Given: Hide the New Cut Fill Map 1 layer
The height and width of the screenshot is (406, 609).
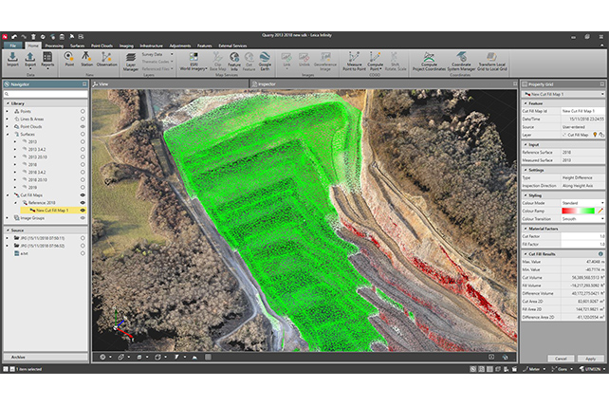Looking at the screenshot, I should pyautogui.click(x=83, y=210).
